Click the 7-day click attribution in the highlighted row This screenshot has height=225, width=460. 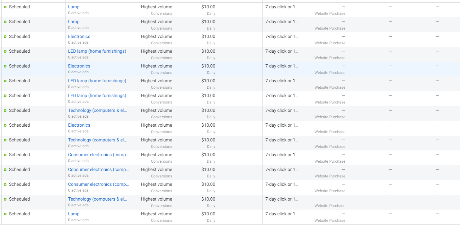282,66
